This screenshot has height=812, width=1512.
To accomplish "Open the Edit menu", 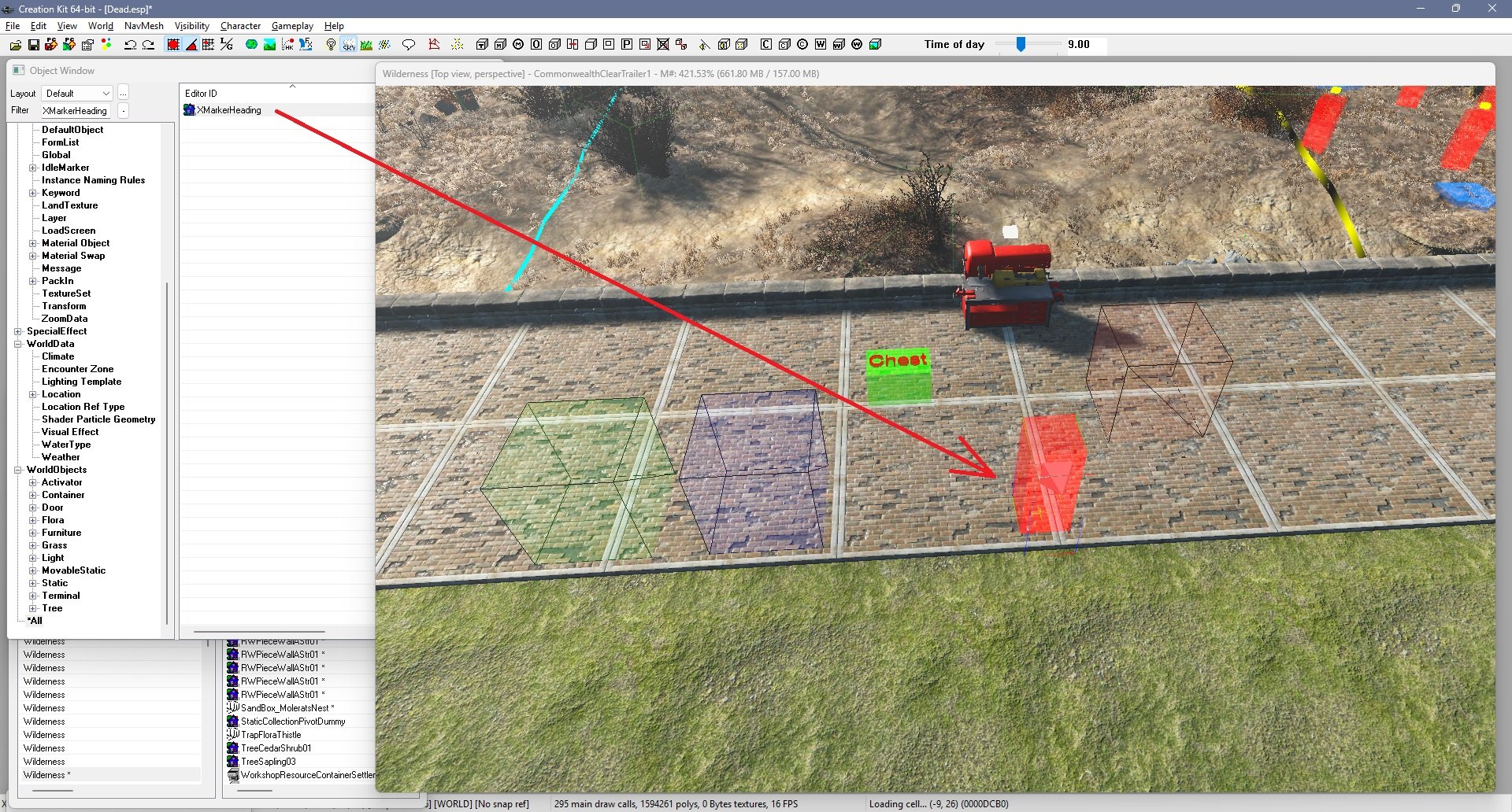I will pyautogui.click(x=38, y=26).
